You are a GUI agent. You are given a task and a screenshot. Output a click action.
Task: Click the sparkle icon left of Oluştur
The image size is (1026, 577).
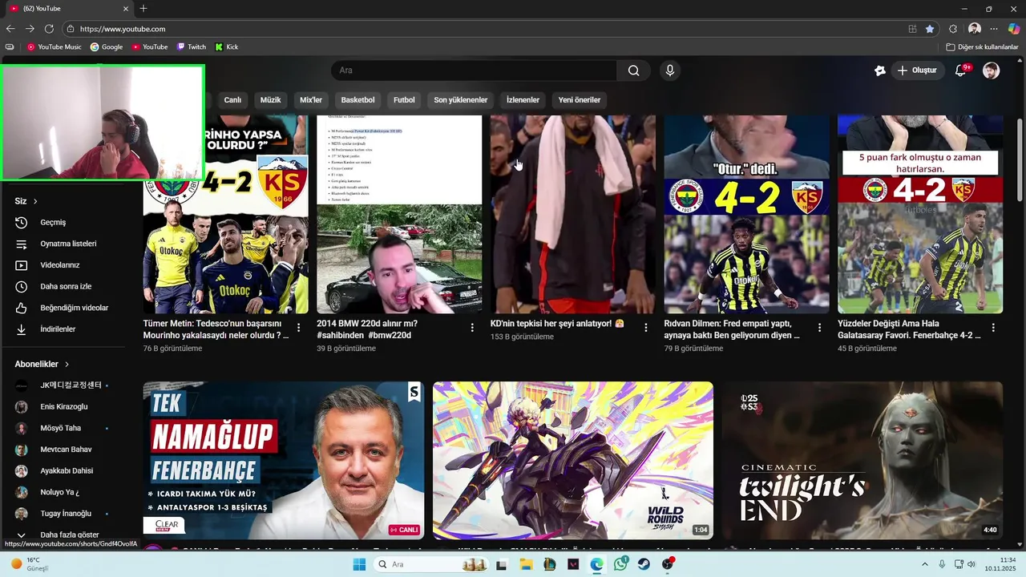879,71
